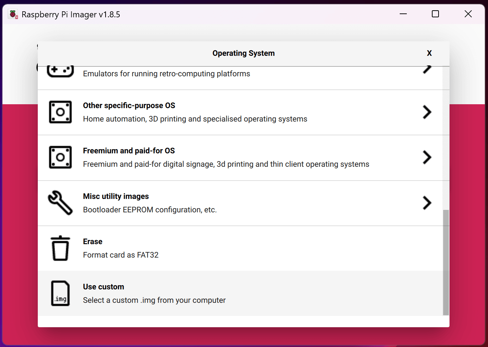488x347 pixels.
Task: Click the trash can Erase icon
Action: [60, 248]
